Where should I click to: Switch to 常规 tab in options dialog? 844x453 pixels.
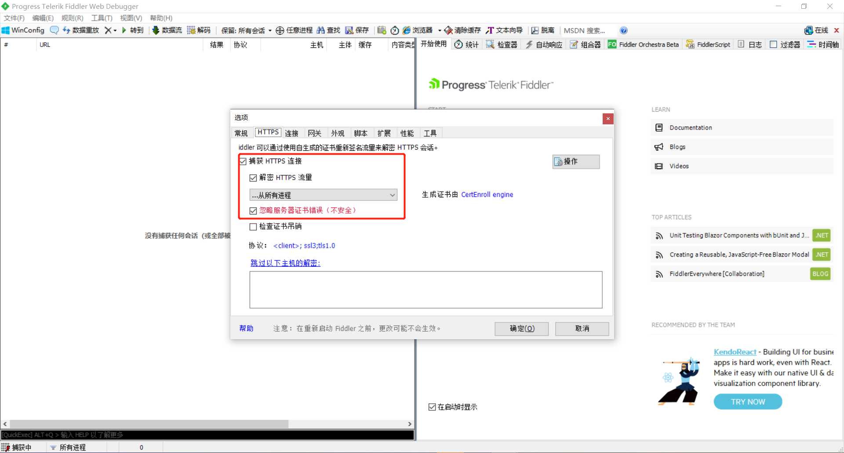pyautogui.click(x=241, y=133)
